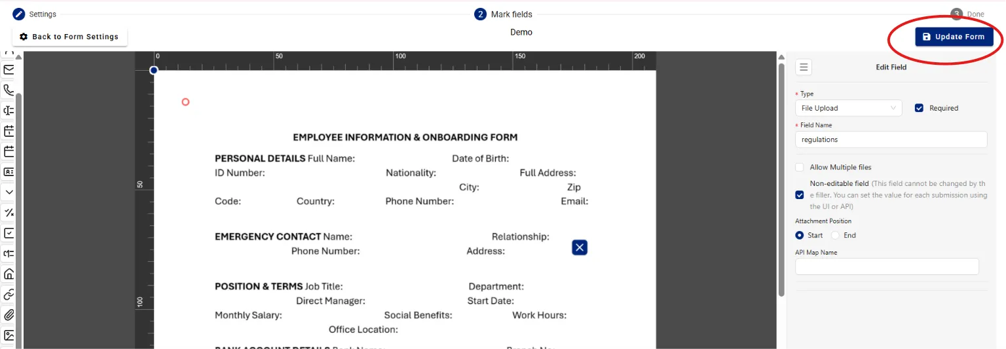Enable Allow Multiple files checkbox
The width and height of the screenshot is (1006, 349).
pos(800,167)
